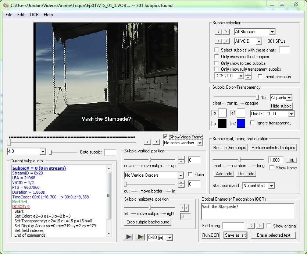This screenshot has height=254, width=307.
Task: Adjust the vertical move subpic slider
Action: (x=150, y=160)
